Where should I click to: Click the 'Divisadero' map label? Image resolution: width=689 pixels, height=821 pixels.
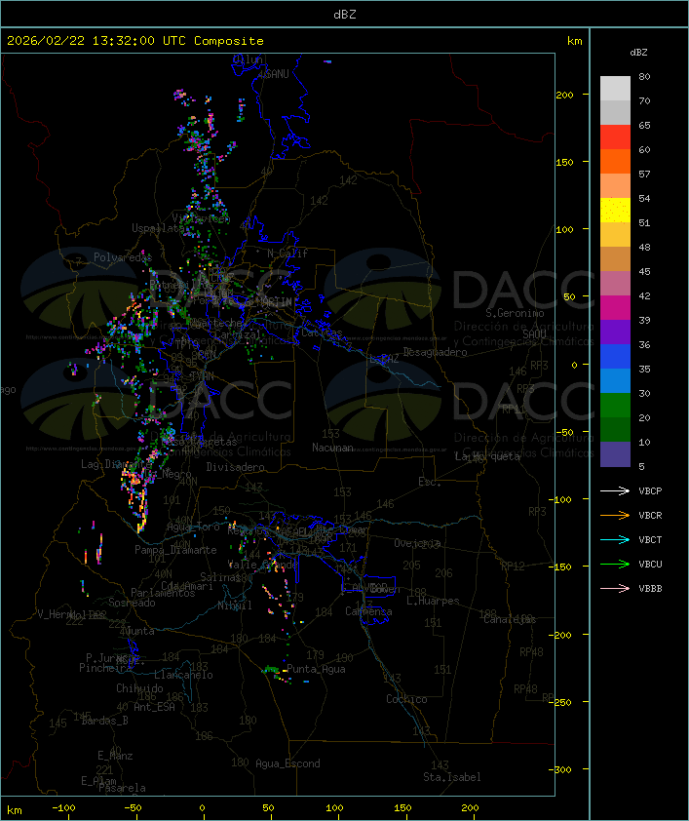pyautogui.click(x=235, y=466)
